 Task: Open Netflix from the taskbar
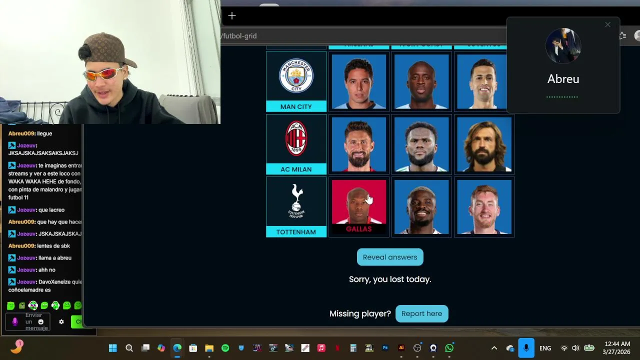[x=337, y=348]
